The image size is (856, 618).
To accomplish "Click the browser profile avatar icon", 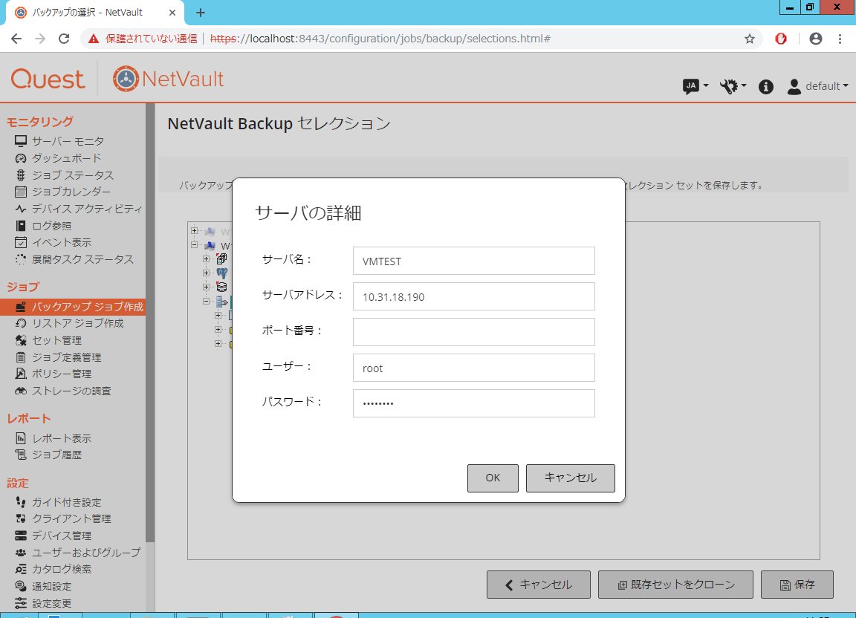I will point(816,39).
